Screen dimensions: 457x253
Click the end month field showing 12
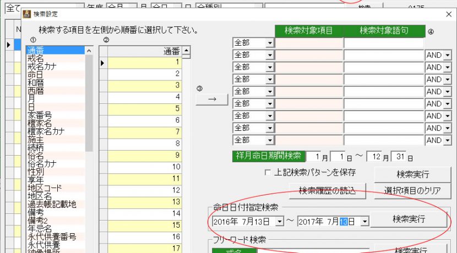(374, 157)
